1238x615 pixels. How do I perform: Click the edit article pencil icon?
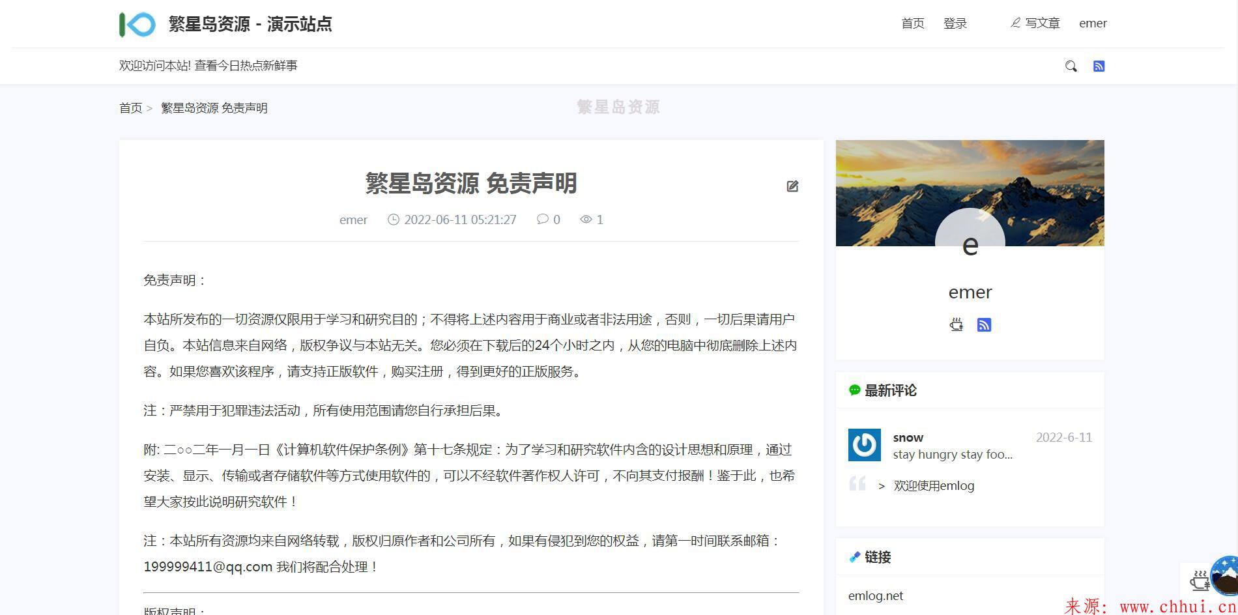click(792, 186)
